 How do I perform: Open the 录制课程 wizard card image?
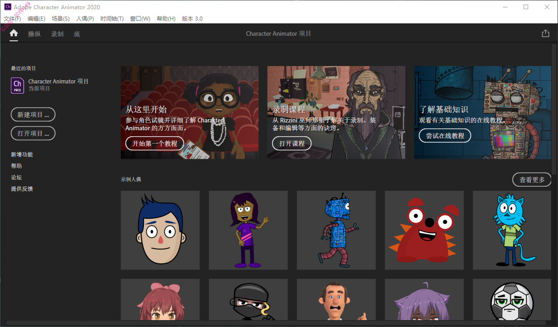pyautogui.click(x=337, y=112)
